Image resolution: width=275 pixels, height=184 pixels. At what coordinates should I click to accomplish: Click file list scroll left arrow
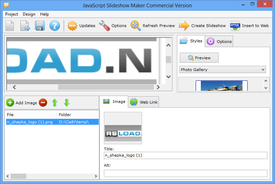pos(8,176)
